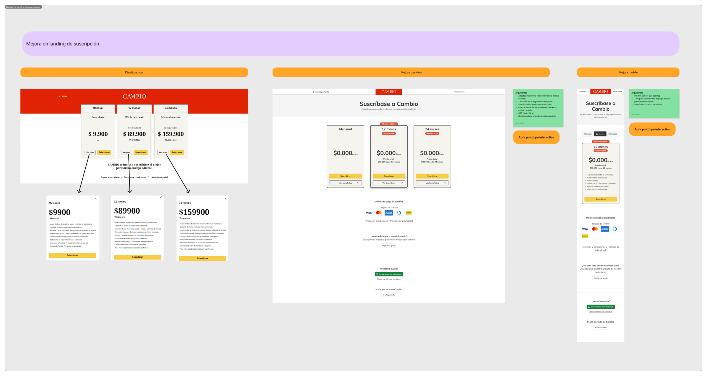Expand 'Ver beneficios' on desktop Mensual card
The height and width of the screenshot is (376, 707).
(345, 183)
